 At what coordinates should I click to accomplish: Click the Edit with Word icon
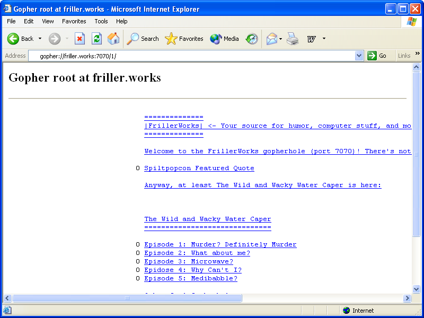coord(312,39)
